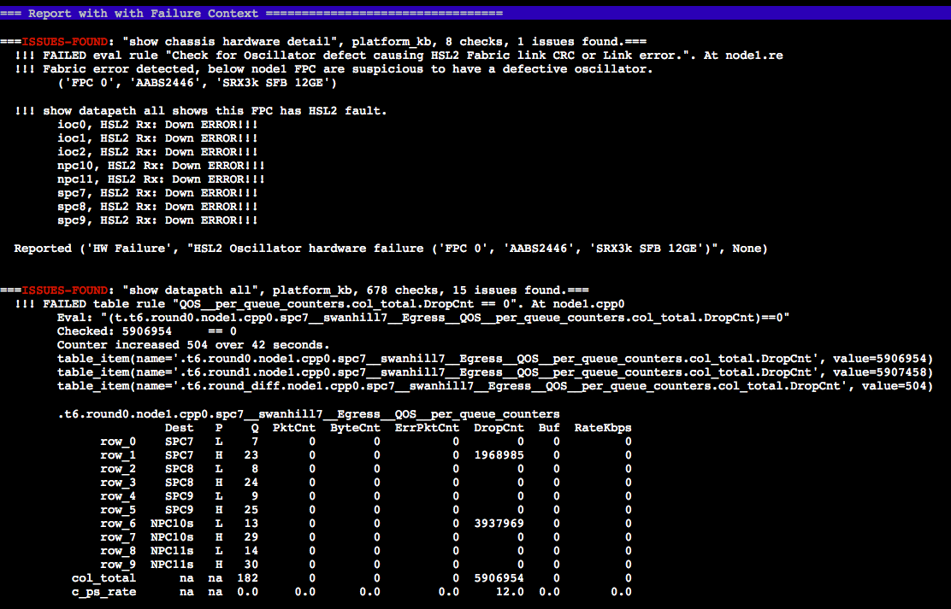The image size is (951, 609).
Task: Click the DropCnt column header
Action: (499, 428)
